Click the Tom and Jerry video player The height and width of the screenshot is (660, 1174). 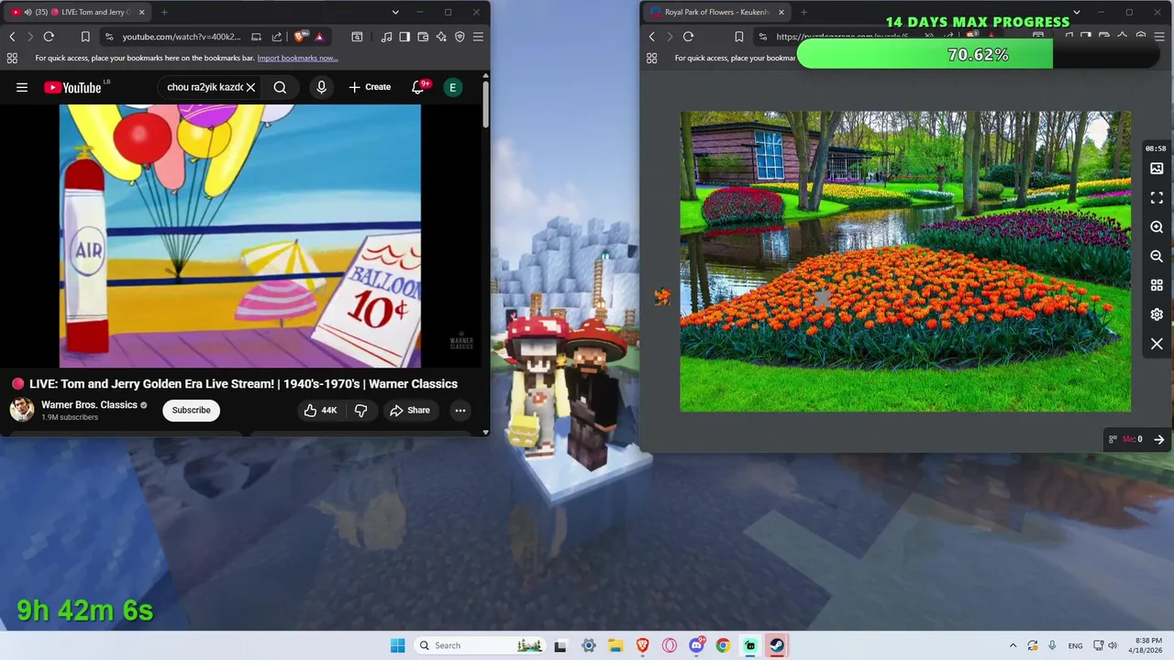pos(240,236)
